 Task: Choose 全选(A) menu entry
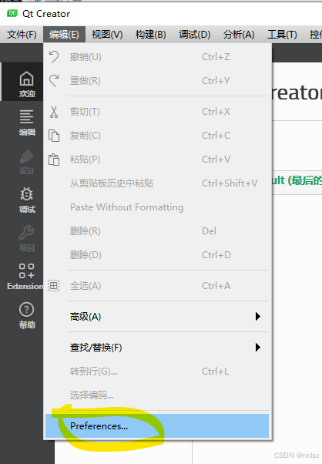click(157, 286)
